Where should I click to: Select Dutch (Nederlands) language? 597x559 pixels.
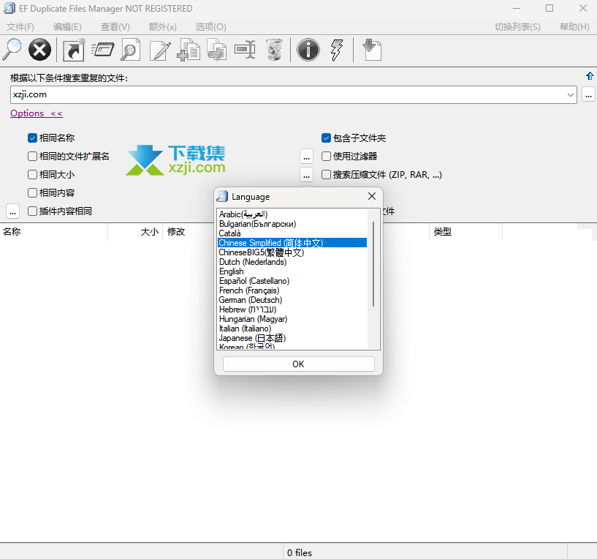292,262
